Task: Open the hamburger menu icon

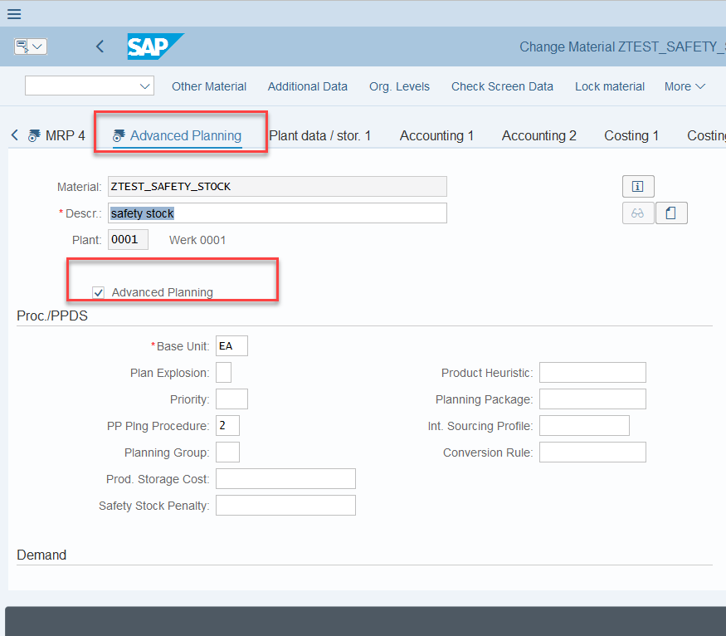Action: 14,14
